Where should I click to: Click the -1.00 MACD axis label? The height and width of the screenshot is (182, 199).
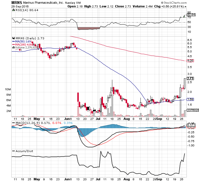[x=191, y=146]
